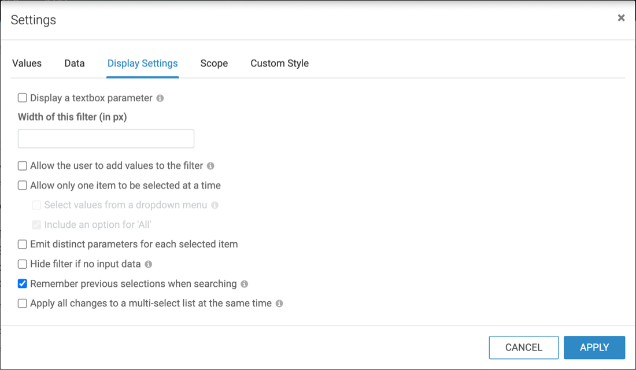Check Allow the user to add values

click(x=23, y=166)
